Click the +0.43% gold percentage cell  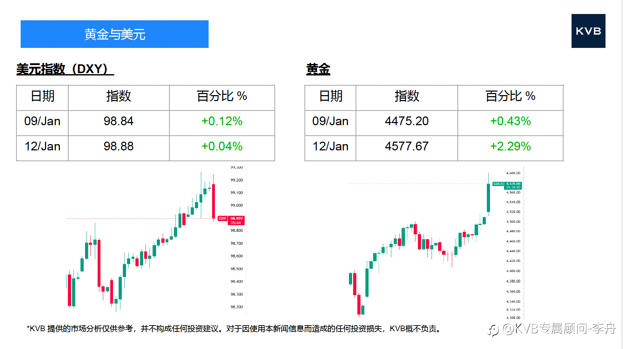510,121
